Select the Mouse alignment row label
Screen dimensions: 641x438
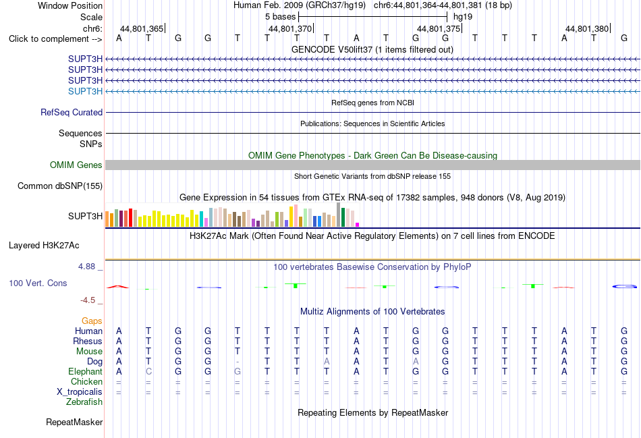click(x=89, y=352)
